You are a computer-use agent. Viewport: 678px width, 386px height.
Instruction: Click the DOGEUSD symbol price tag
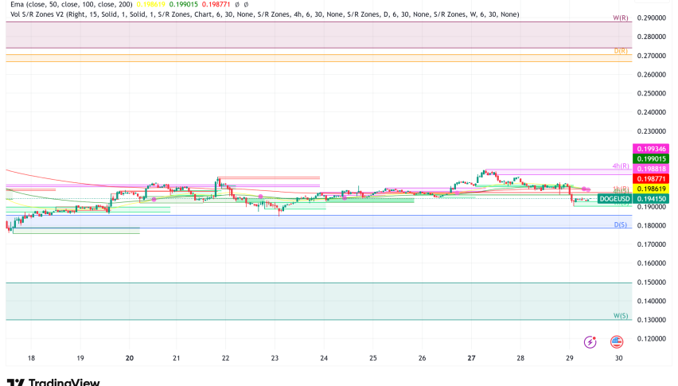616,198
